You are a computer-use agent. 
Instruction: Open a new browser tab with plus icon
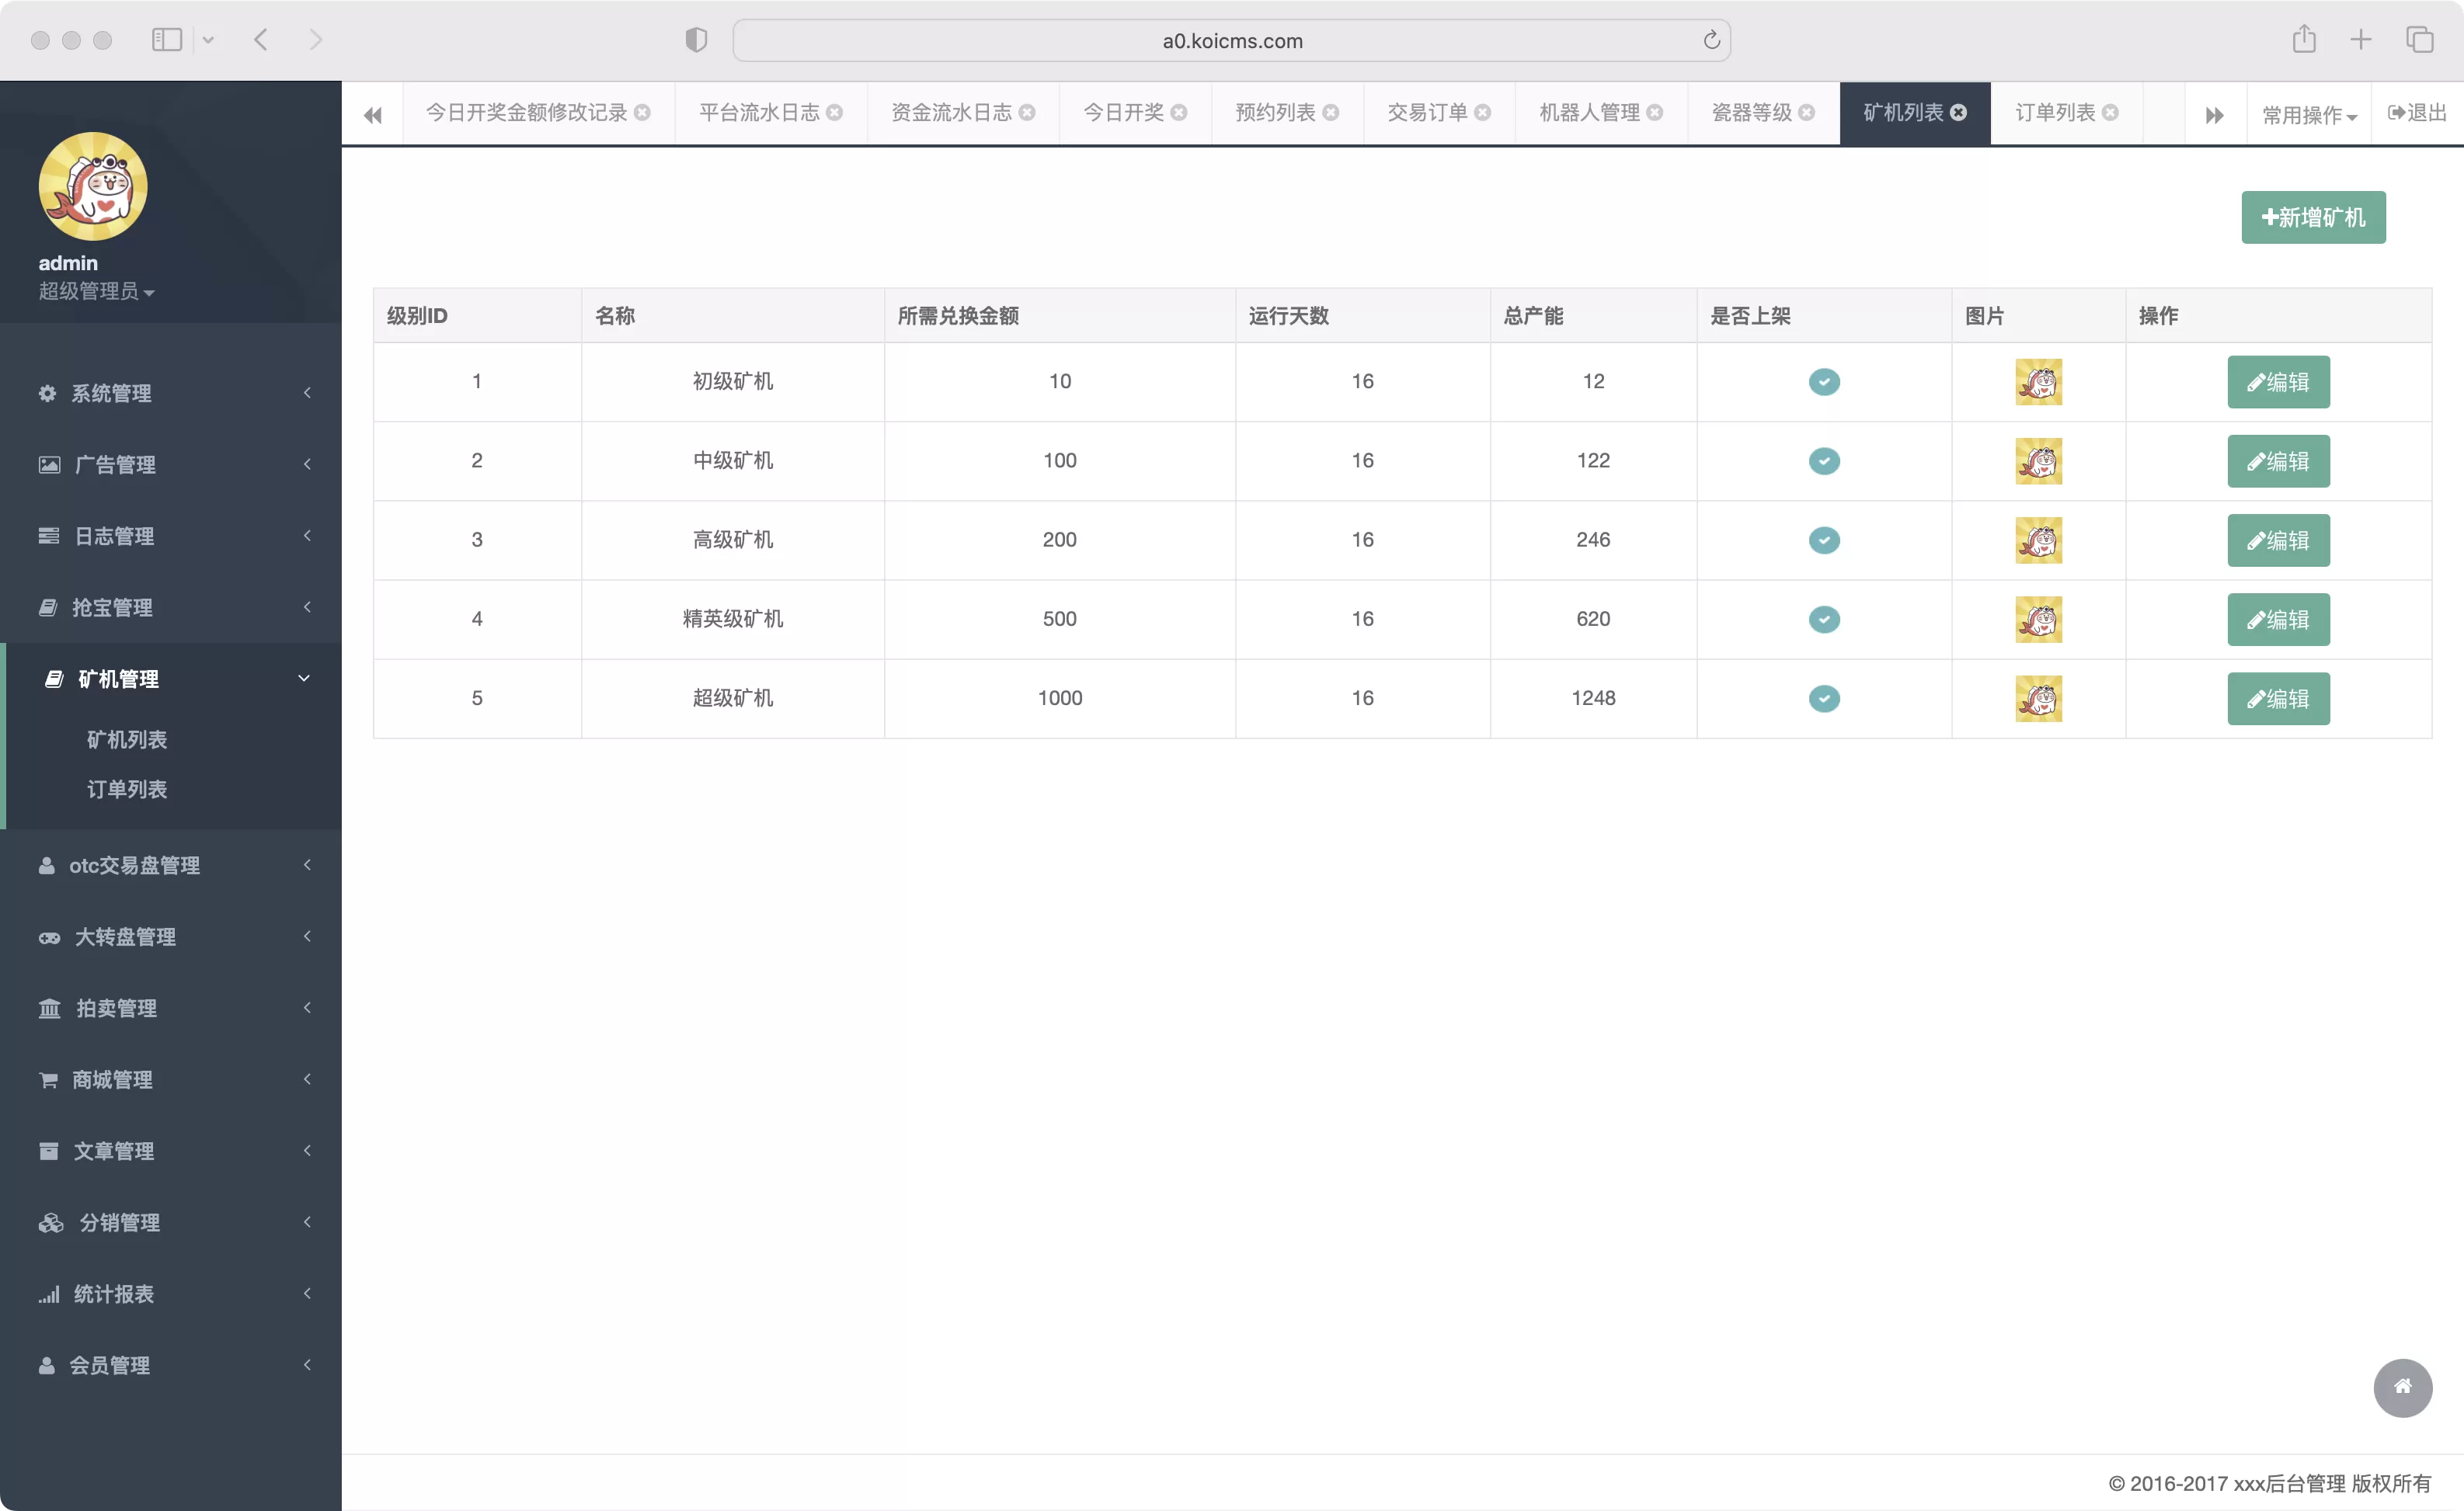click(x=2361, y=40)
